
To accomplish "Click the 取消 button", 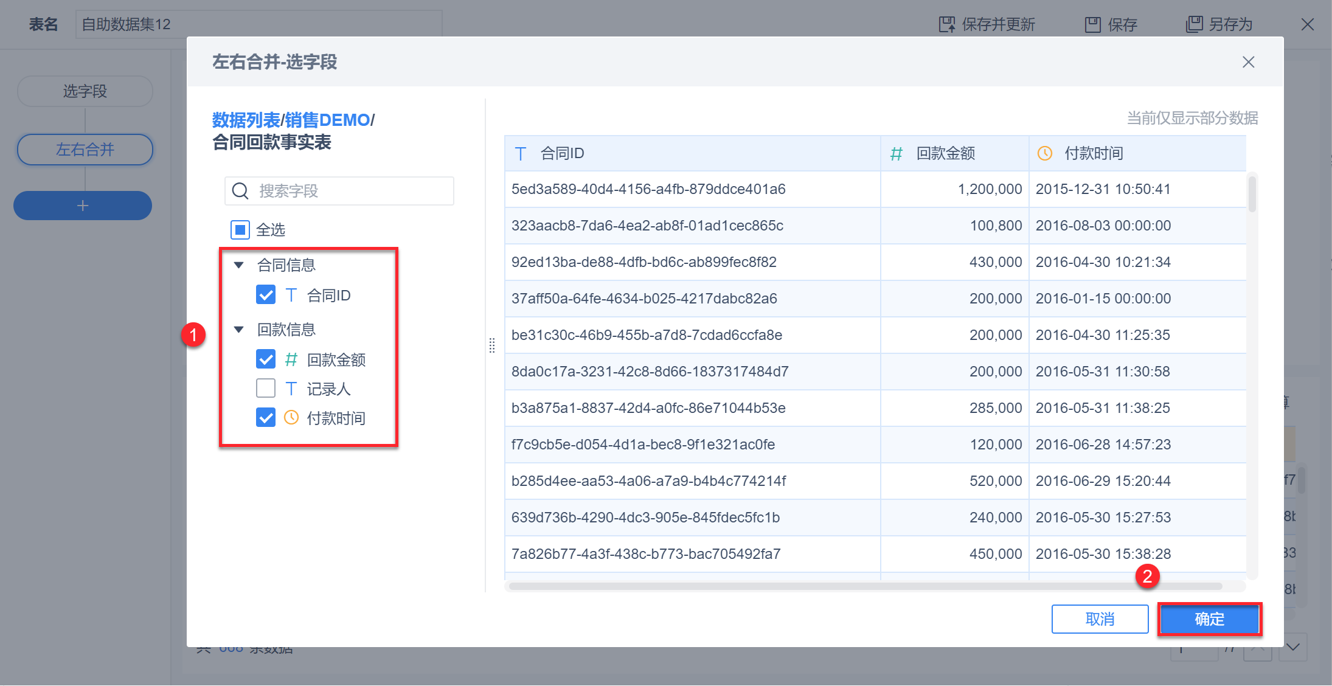I will click(1100, 619).
